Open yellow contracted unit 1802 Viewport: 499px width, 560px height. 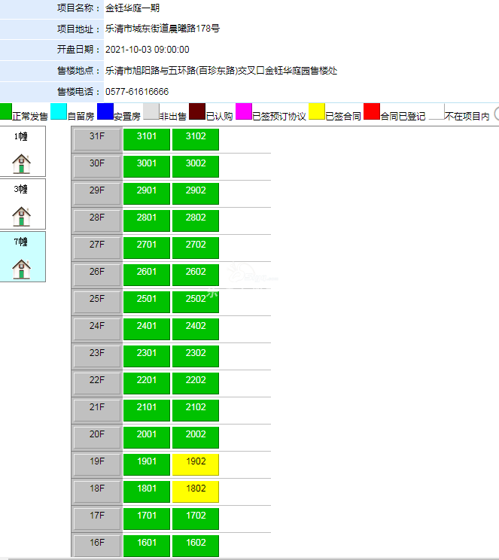click(196, 492)
